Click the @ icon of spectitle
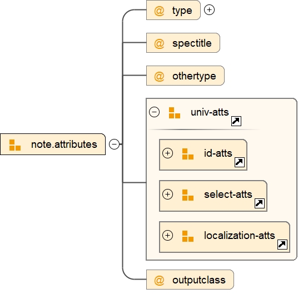 [159, 43]
